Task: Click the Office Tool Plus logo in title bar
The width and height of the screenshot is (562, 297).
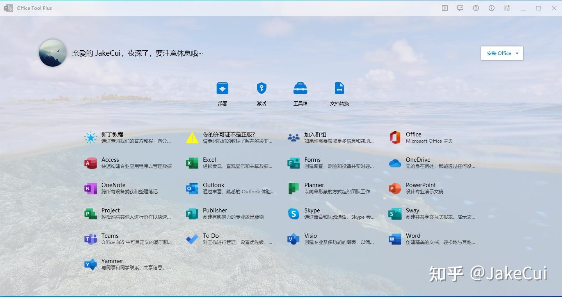Action: click(8, 8)
